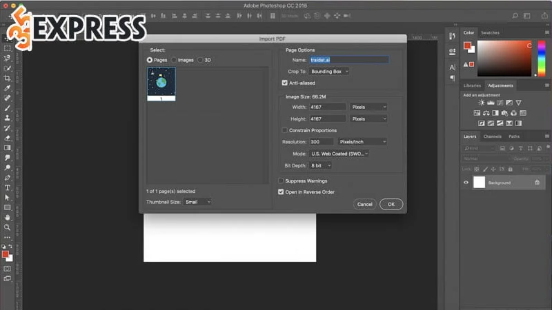Select the Path Selection tool
The height and width of the screenshot is (310, 552).
coord(7,198)
